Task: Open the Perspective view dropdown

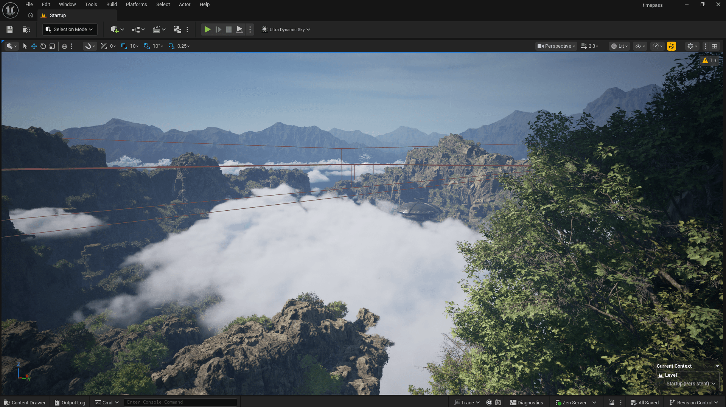Action: (557, 46)
